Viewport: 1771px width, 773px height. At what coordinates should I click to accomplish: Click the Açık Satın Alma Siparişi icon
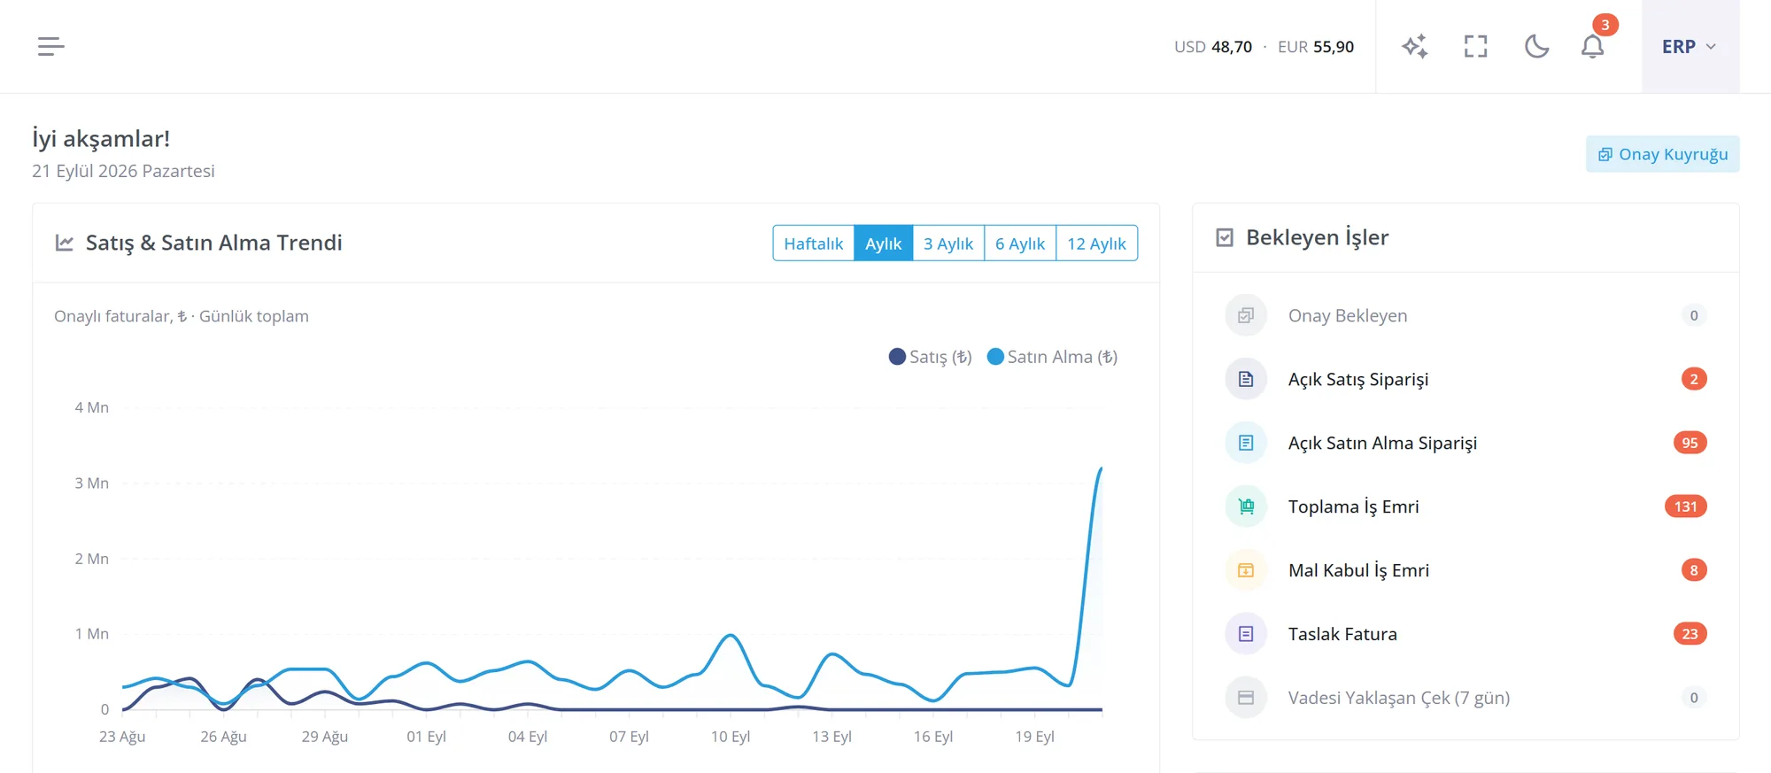1246,443
